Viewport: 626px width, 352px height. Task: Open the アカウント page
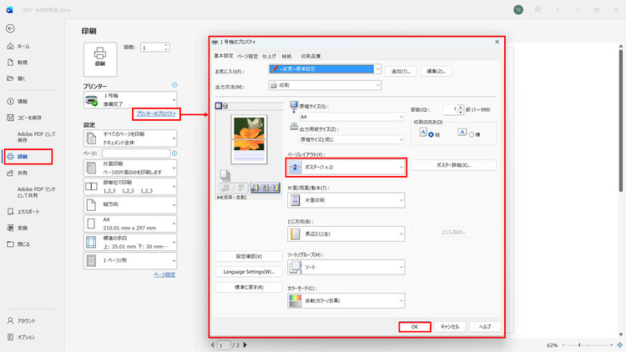tap(22, 321)
